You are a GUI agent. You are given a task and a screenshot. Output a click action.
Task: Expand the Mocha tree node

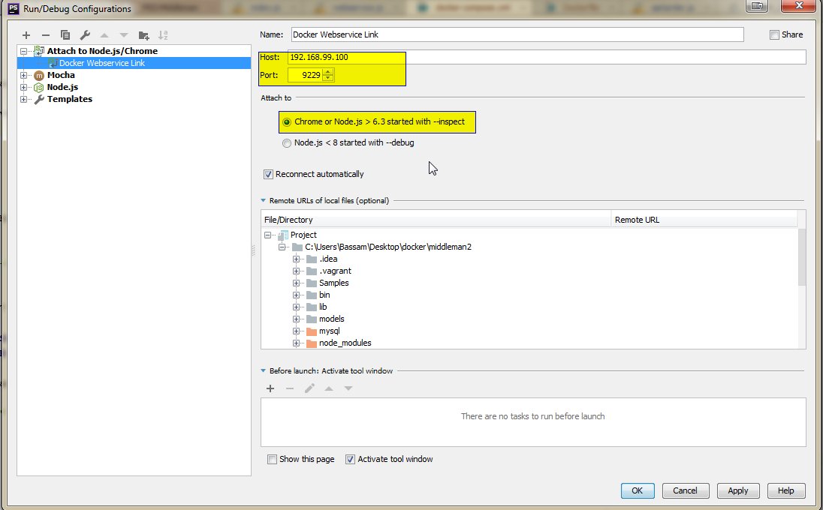coord(23,75)
